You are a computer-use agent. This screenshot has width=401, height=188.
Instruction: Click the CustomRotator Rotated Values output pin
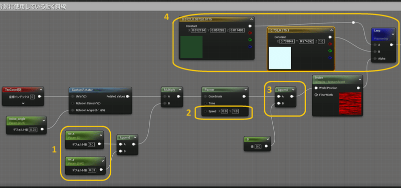[128, 96]
